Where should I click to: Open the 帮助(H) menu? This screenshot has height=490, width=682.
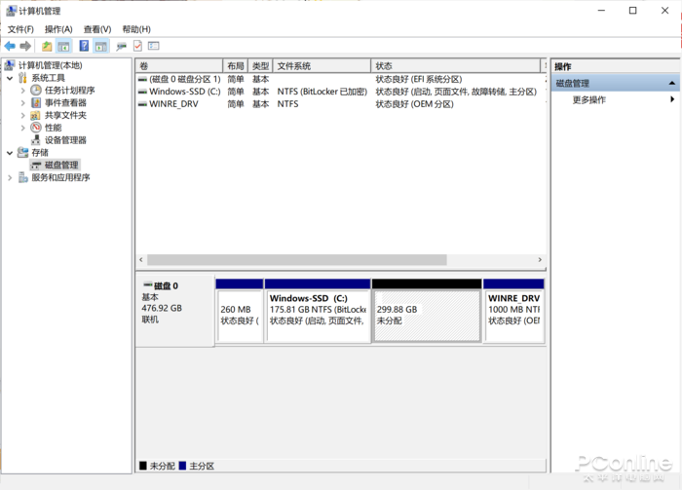136,29
